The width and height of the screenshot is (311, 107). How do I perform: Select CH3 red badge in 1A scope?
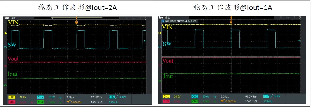[166, 101]
